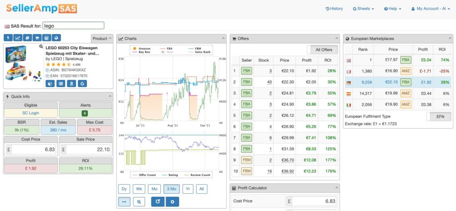The width and height of the screenshot is (456, 211).
Task: Collapse the Offers panel
Action: point(337,38)
